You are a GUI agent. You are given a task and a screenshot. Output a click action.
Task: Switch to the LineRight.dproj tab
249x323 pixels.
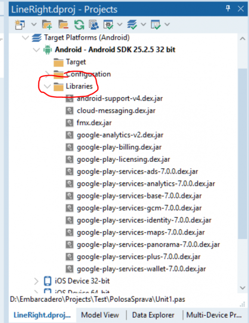click(x=42, y=315)
